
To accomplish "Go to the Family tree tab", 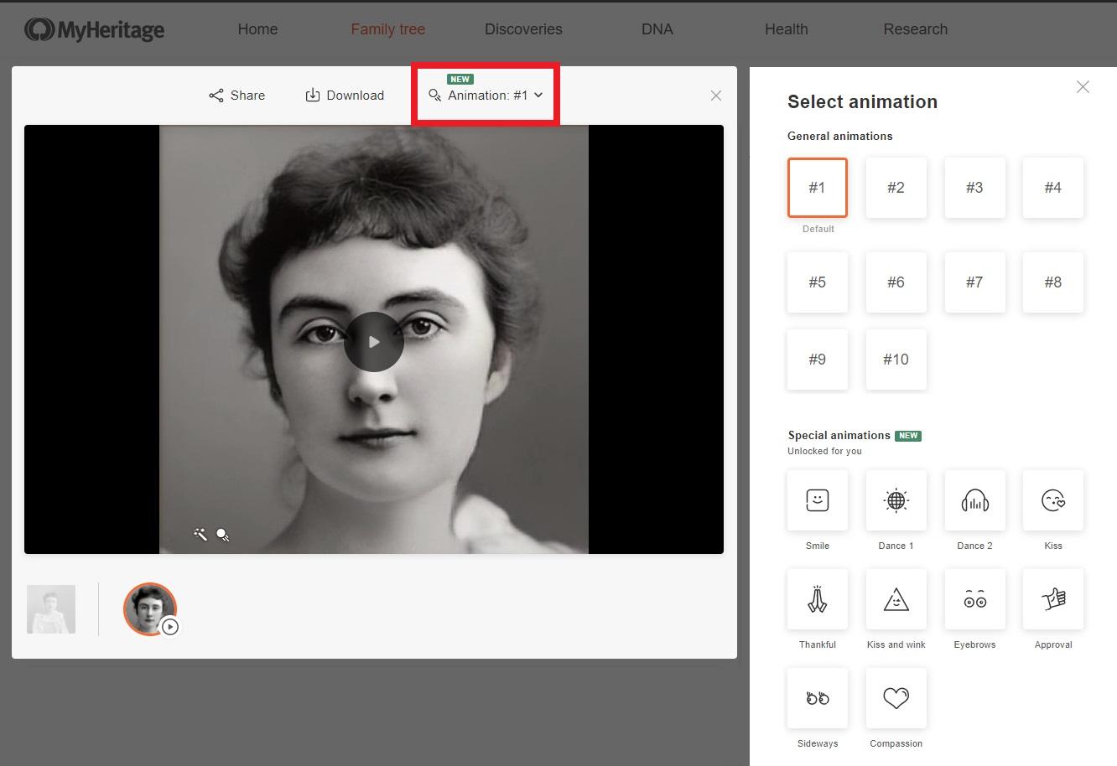I will point(387,29).
